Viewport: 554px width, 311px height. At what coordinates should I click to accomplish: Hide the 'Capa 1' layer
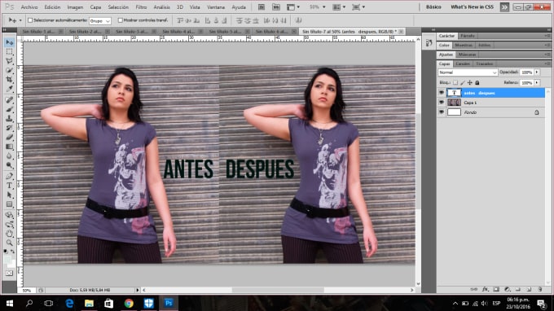point(442,103)
